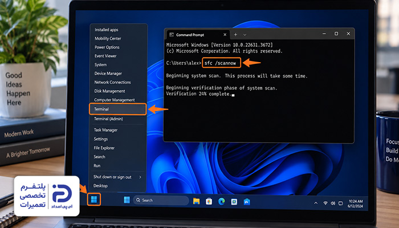
Task: Choose Search in the context menu
Action: 99,157
